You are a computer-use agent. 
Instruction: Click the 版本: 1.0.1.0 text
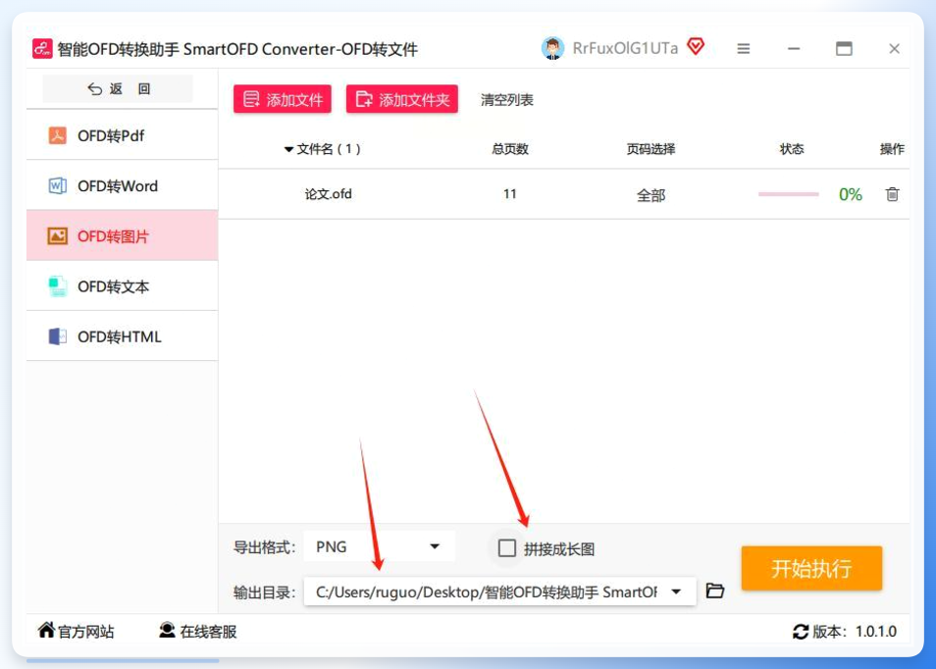855,632
